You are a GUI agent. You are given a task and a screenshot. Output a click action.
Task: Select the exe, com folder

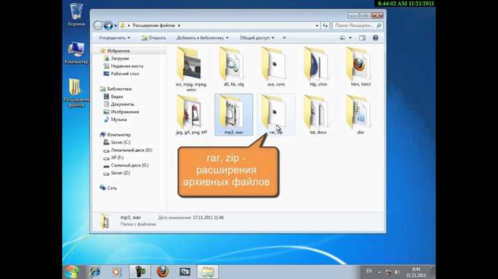coord(276,67)
